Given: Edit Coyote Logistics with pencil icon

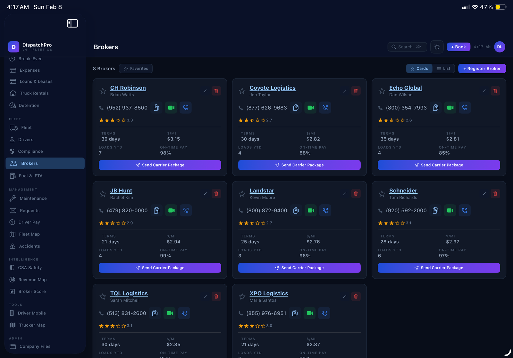Looking at the screenshot, I should click(344, 91).
